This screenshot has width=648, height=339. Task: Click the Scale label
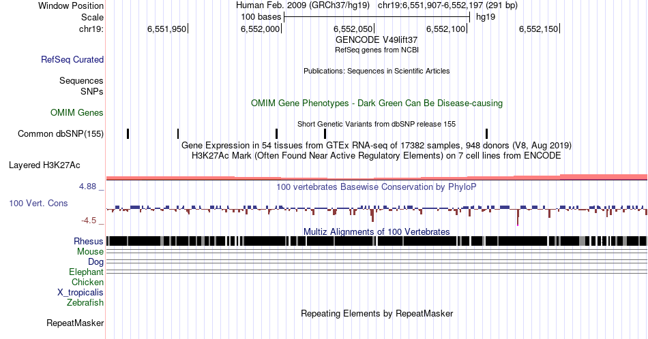click(x=92, y=17)
